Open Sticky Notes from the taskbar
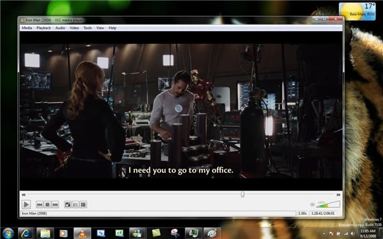 click(x=156, y=233)
